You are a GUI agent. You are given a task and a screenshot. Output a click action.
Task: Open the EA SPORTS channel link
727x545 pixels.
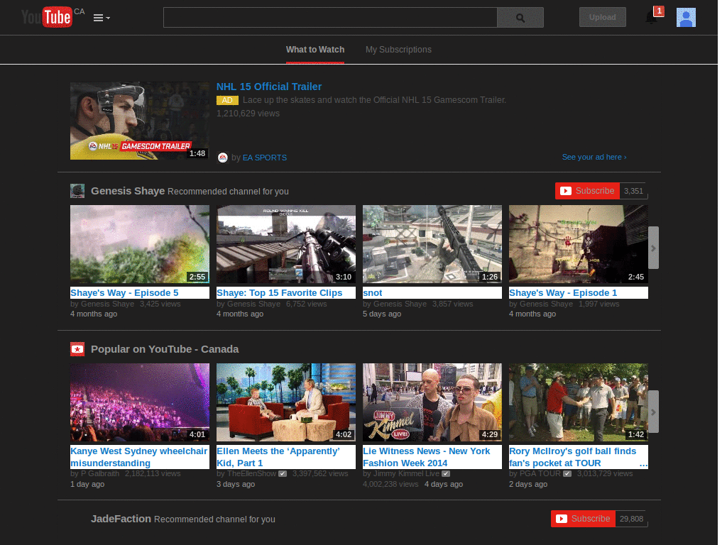pos(265,158)
